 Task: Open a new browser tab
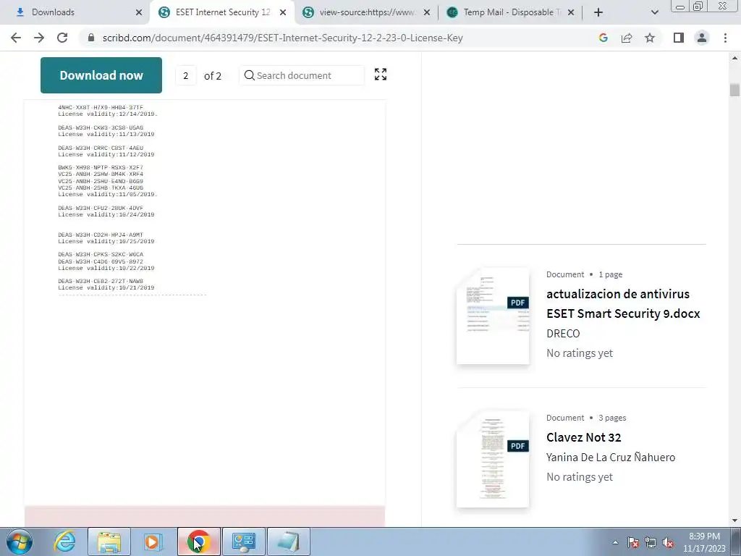598,12
